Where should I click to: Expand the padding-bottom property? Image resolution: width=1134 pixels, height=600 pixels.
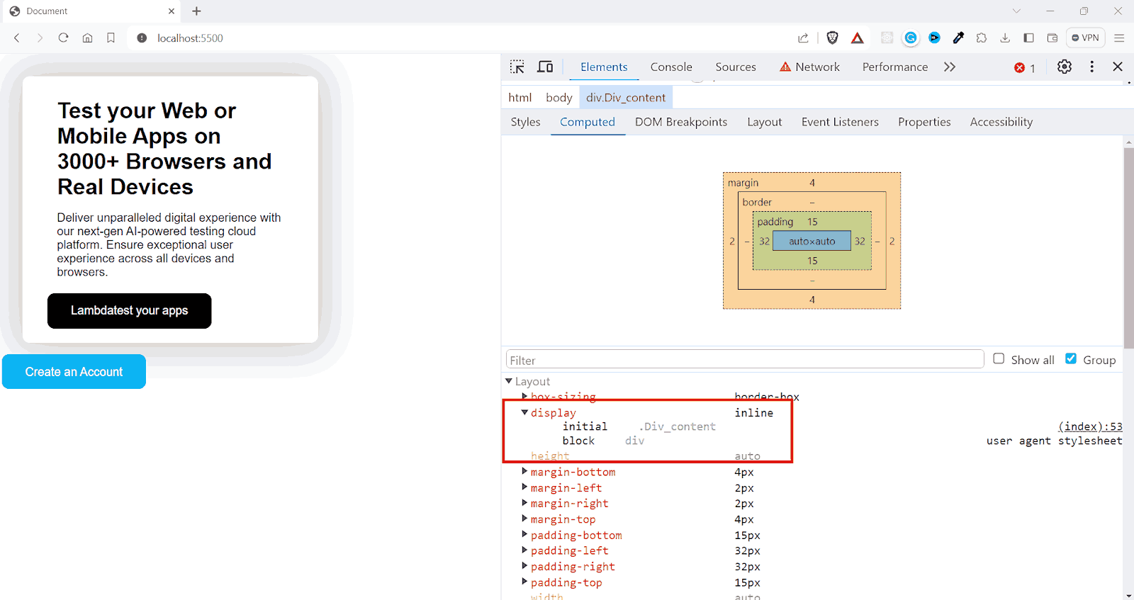[x=524, y=535]
